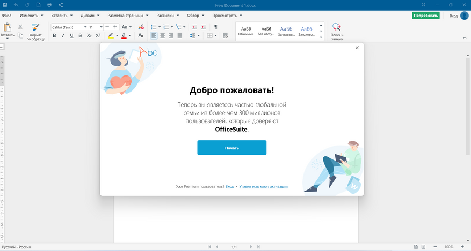The image size is (471, 251).
Task: Click the bulleted list icon
Action: (x=154, y=27)
